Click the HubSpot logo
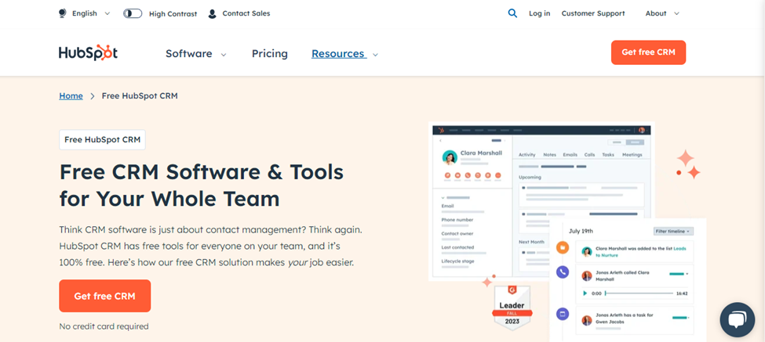The image size is (765, 342). tap(89, 52)
